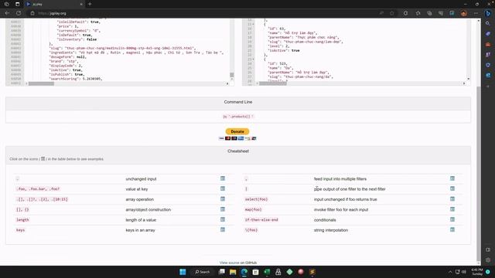Open Sublime Text taskbar icon
The image size is (495, 278).
[312, 272]
